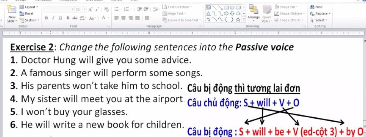Apply center text alignment

(x=123, y=18)
